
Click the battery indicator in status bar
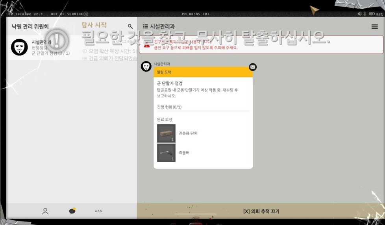(372, 14)
